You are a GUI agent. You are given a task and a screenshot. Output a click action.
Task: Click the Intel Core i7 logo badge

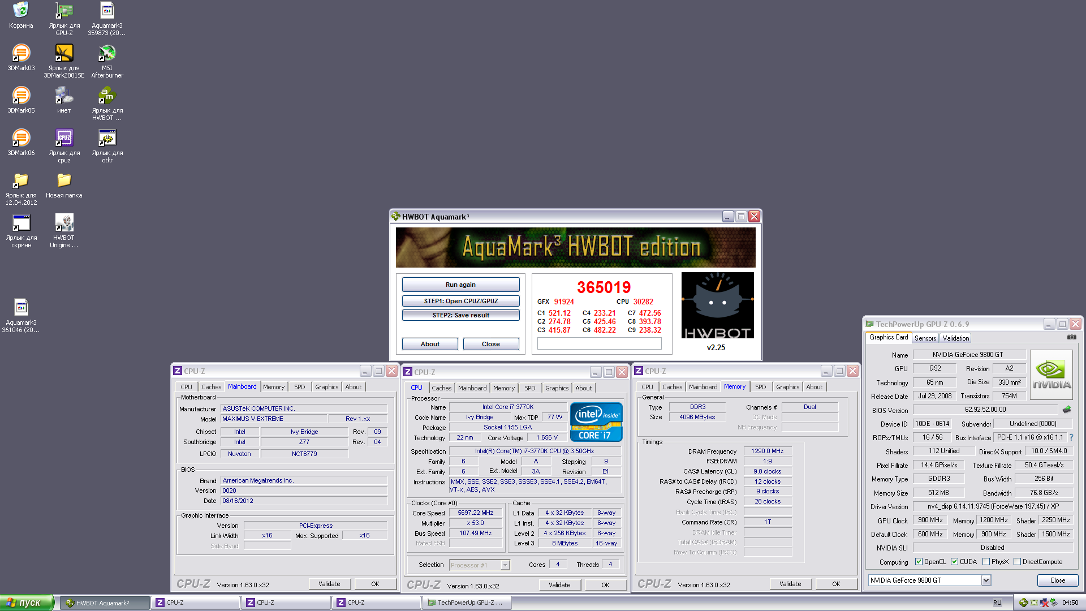click(x=596, y=422)
